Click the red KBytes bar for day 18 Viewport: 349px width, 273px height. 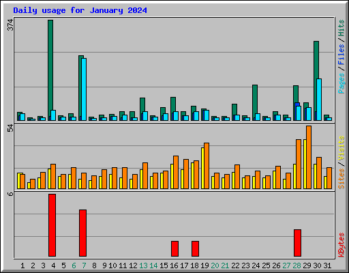coord(195,248)
